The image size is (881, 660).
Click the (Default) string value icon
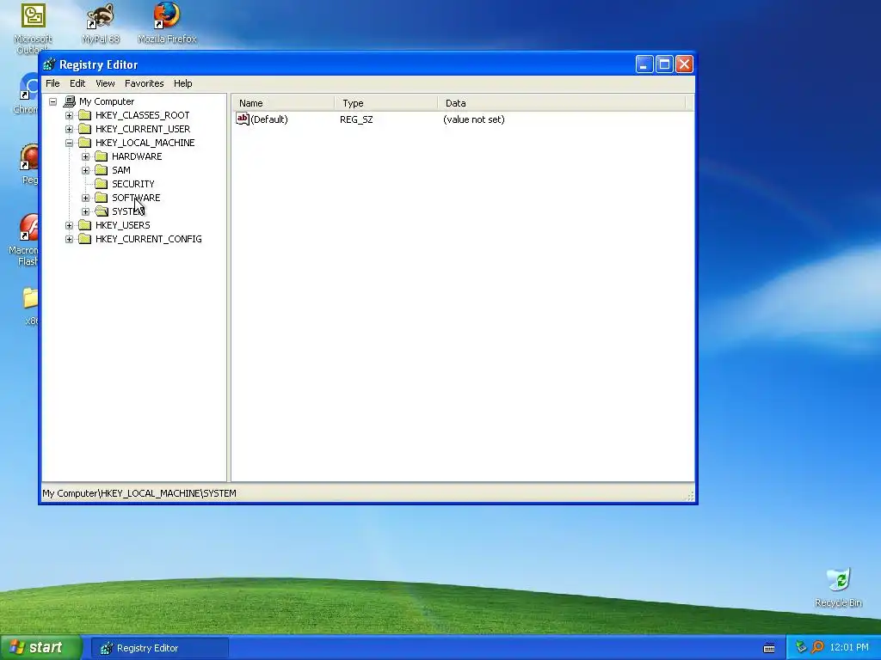(x=242, y=119)
